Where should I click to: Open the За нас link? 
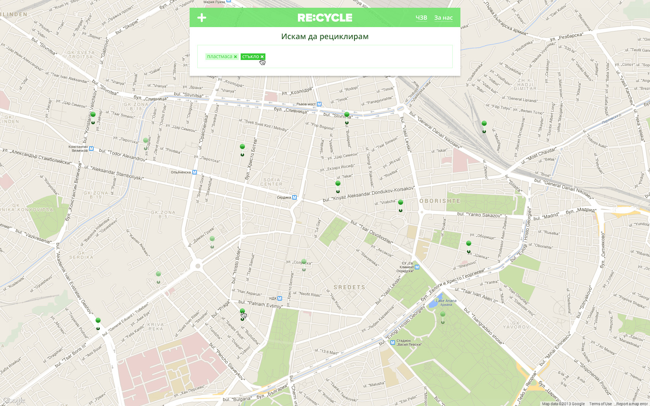[x=443, y=17]
